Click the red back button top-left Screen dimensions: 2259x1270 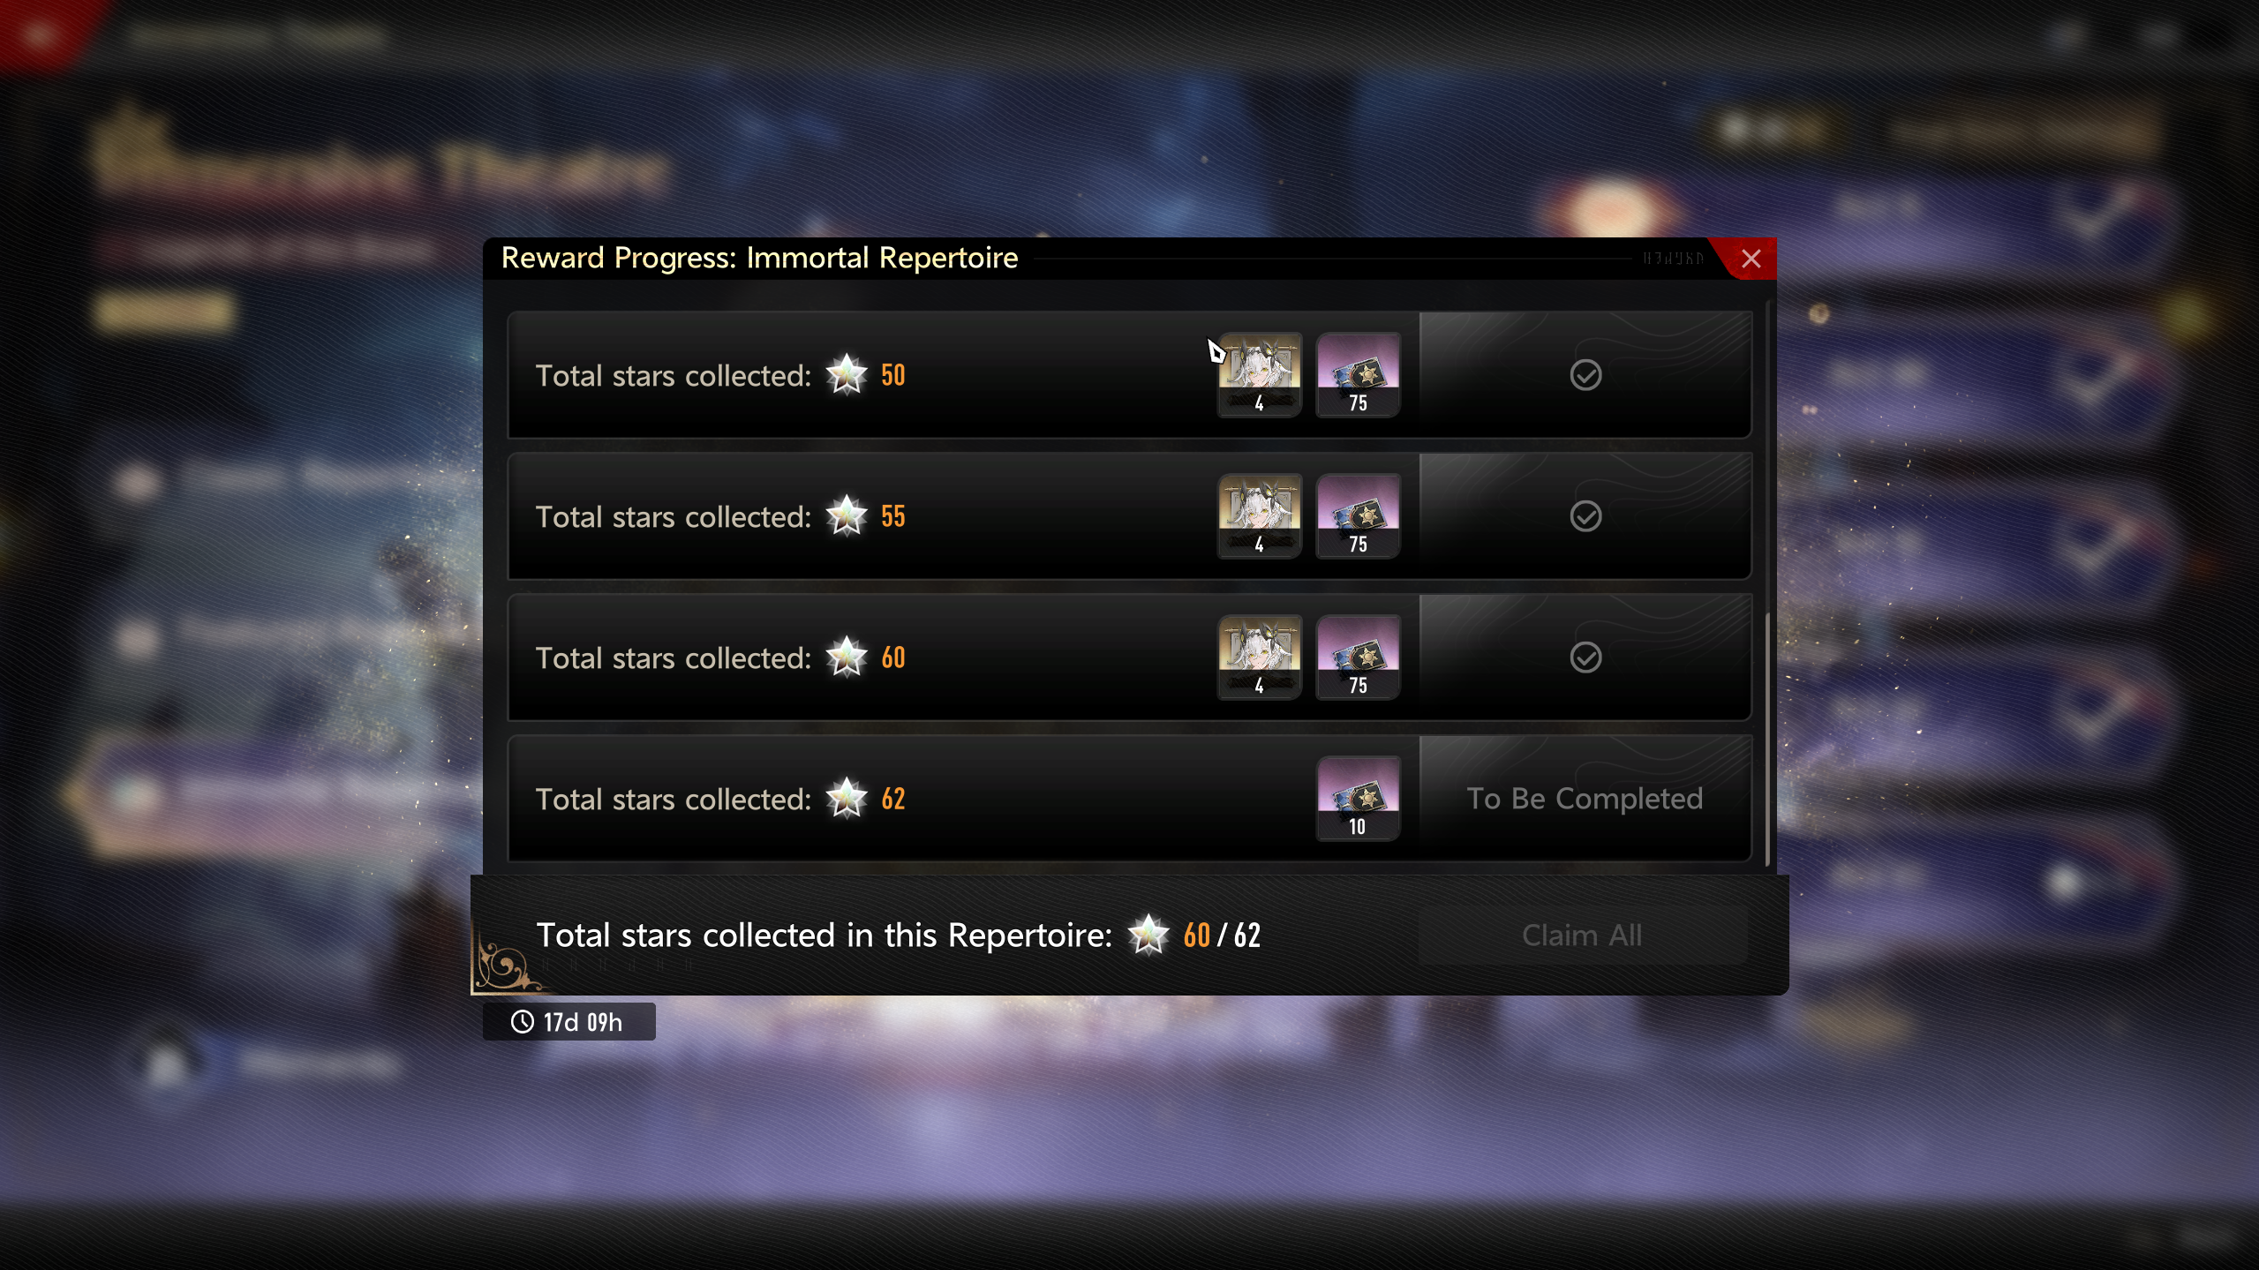40,35
